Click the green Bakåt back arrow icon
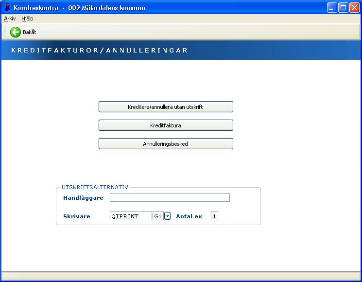The height and width of the screenshot is (282, 362). click(15, 32)
